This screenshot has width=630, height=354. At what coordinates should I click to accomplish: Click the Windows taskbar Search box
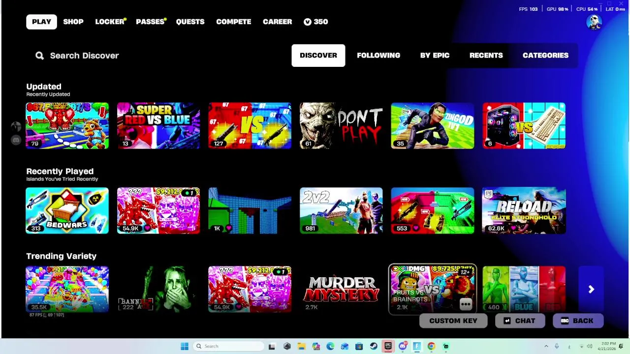pyautogui.click(x=229, y=346)
